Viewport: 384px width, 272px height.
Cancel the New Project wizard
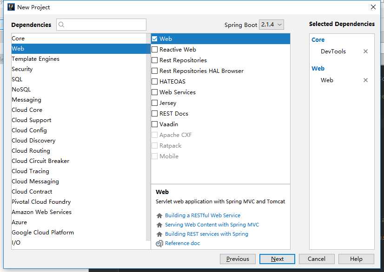pos(317,259)
